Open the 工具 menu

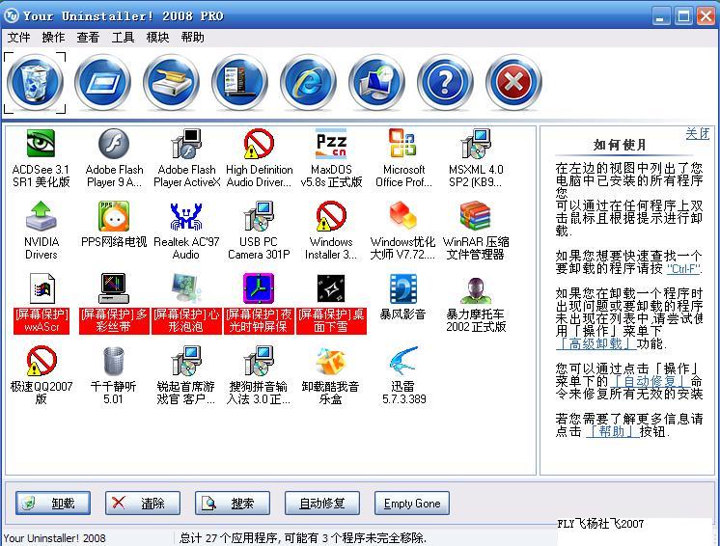(x=124, y=38)
